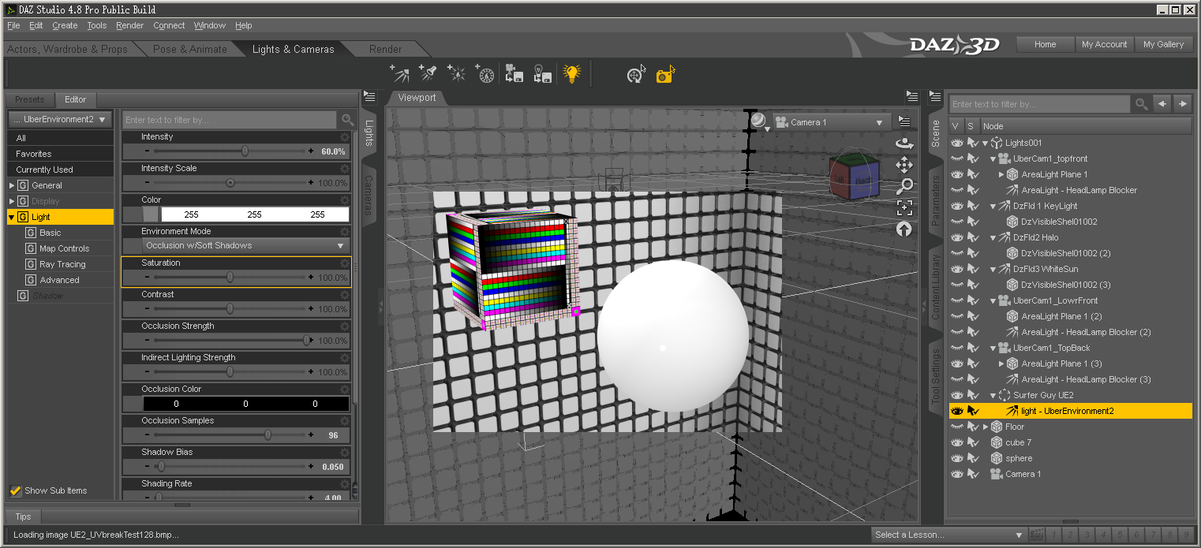Screen dimensions: 1201x548
Task: Open the Create menu
Action: [65, 25]
